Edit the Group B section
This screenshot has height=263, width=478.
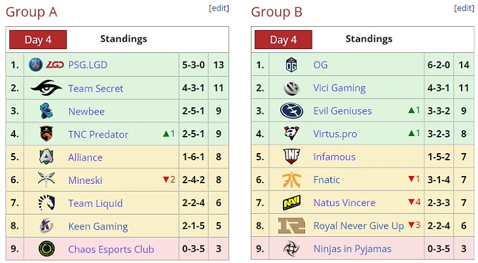coord(464,8)
